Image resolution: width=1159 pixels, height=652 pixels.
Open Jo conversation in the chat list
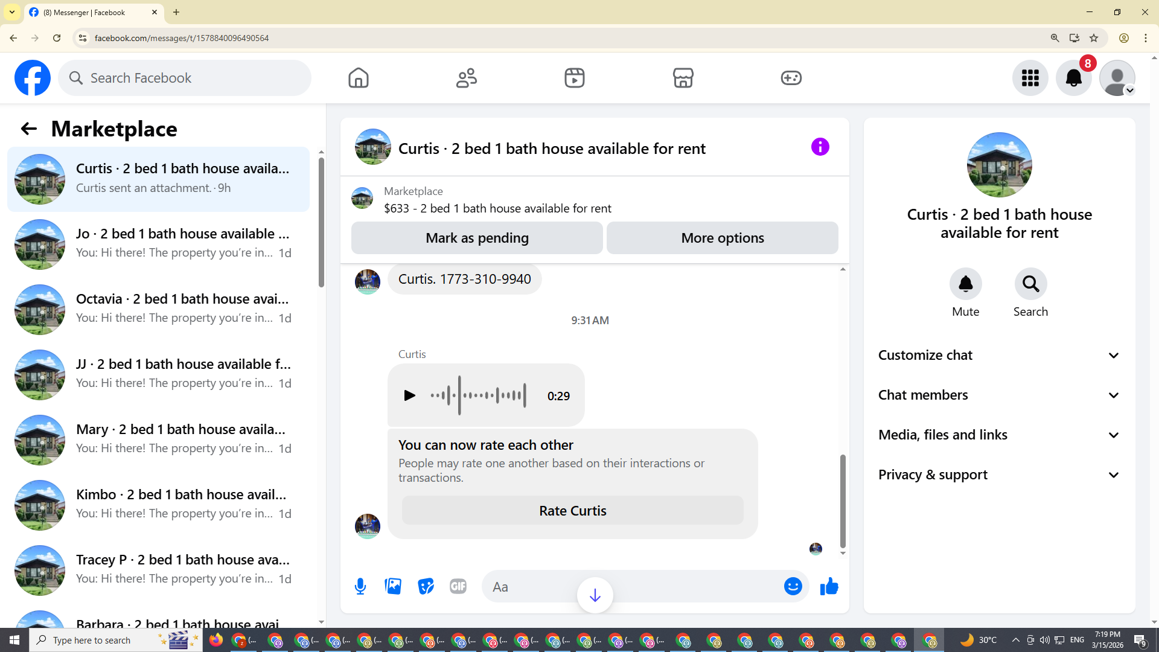(158, 245)
